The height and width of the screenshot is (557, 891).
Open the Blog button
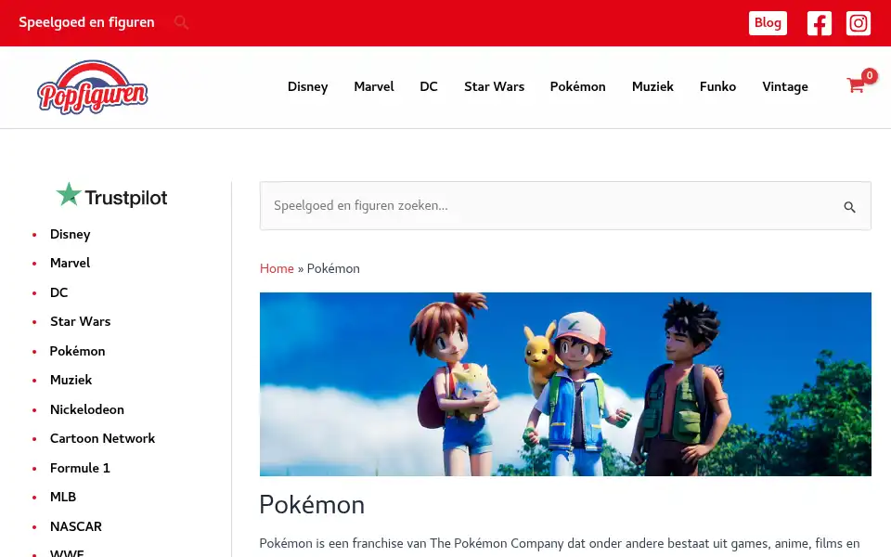pos(768,23)
